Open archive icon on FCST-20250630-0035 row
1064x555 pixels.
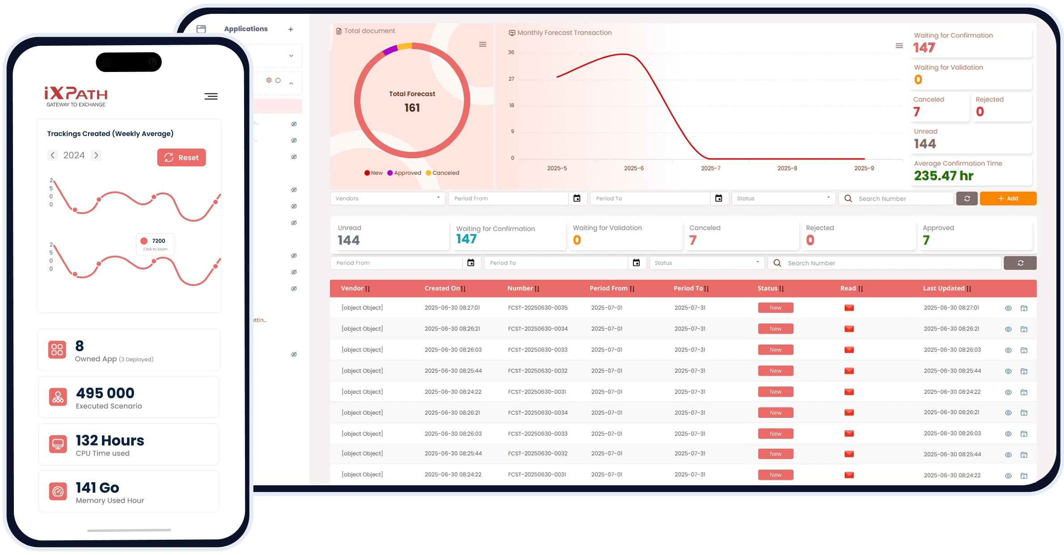pos(1024,308)
